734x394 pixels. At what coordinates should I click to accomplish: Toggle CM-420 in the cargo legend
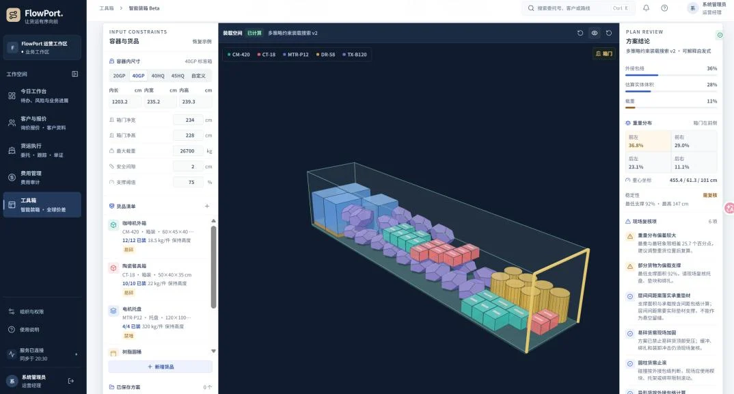pos(239,54)
